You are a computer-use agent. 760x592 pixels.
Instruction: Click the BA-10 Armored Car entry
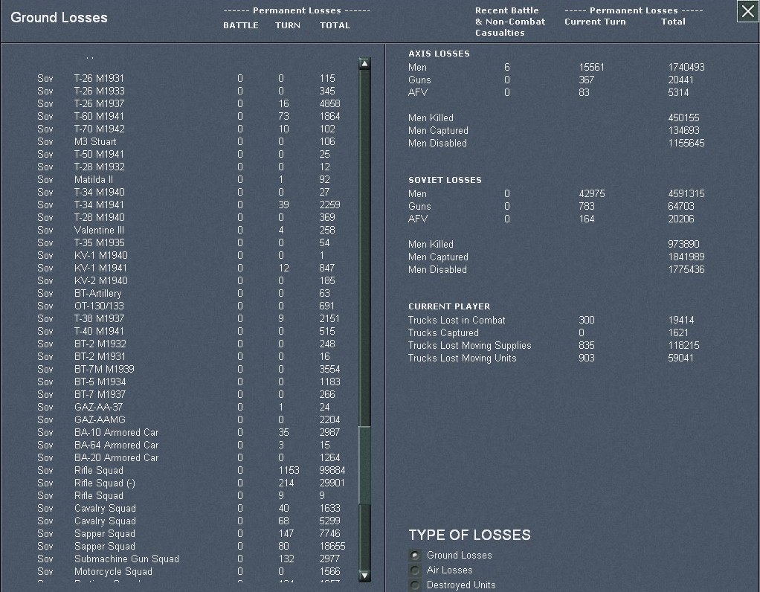pos(116,432)
